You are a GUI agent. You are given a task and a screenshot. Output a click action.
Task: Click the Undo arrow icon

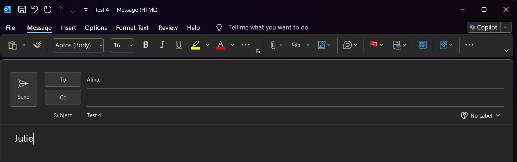35,10
